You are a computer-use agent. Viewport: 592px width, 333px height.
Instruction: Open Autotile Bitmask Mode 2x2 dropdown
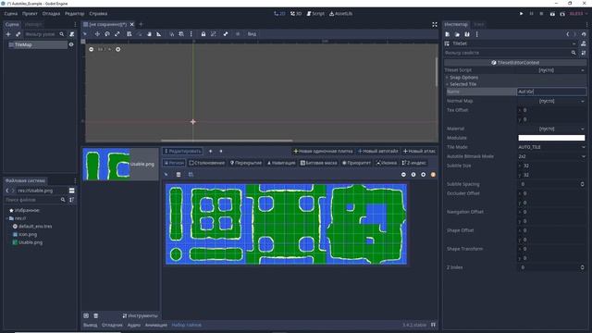click(x=551, y=156)
